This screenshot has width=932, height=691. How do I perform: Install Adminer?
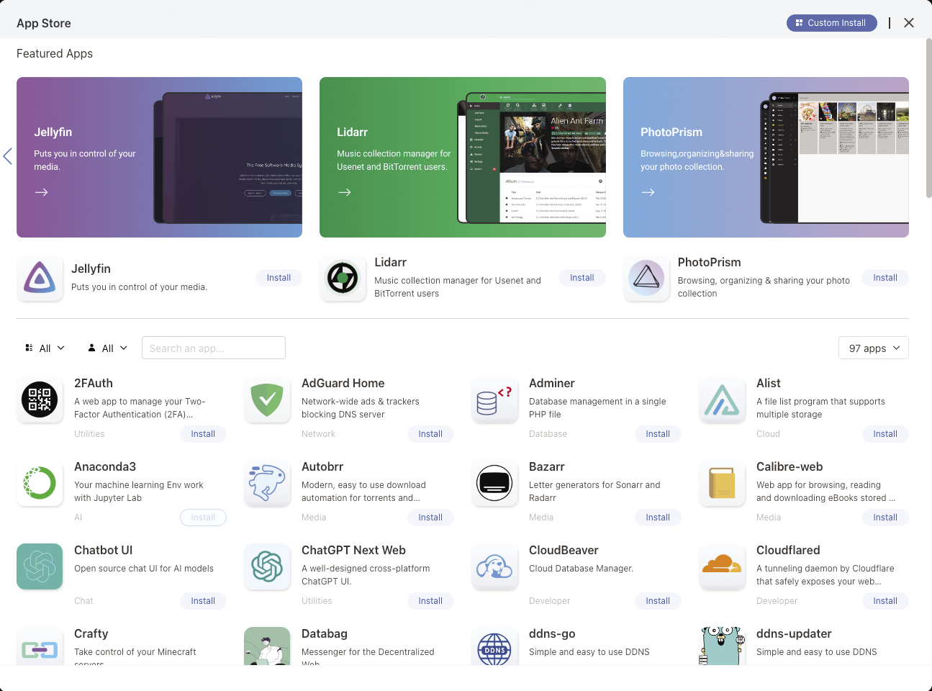658,434
